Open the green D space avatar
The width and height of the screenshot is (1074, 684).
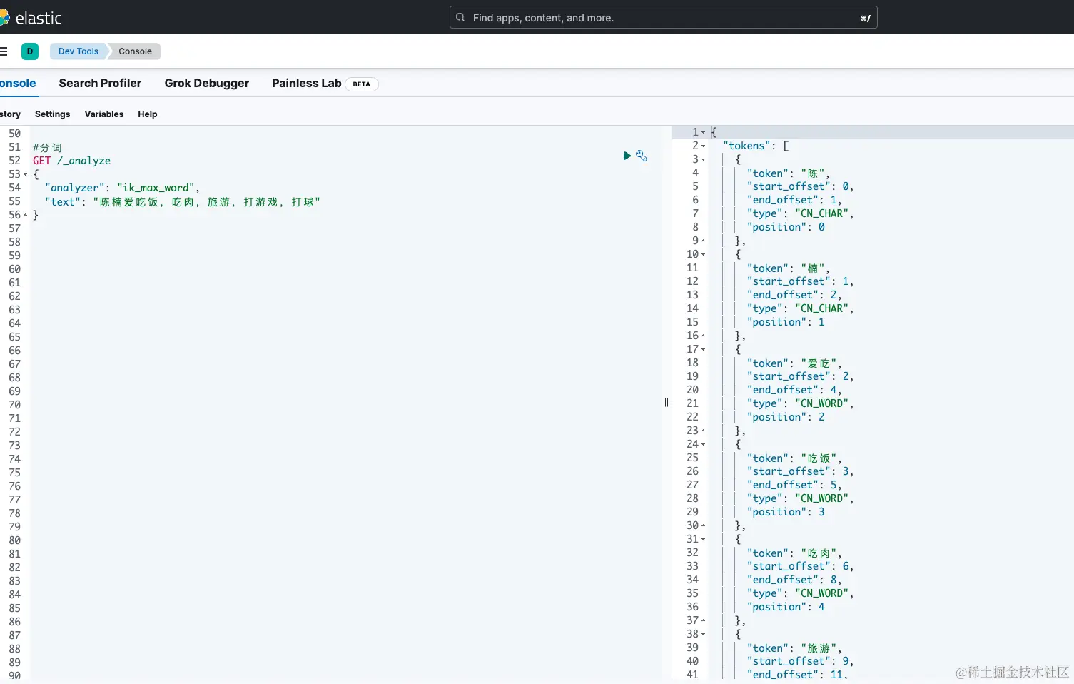point(30,51)
